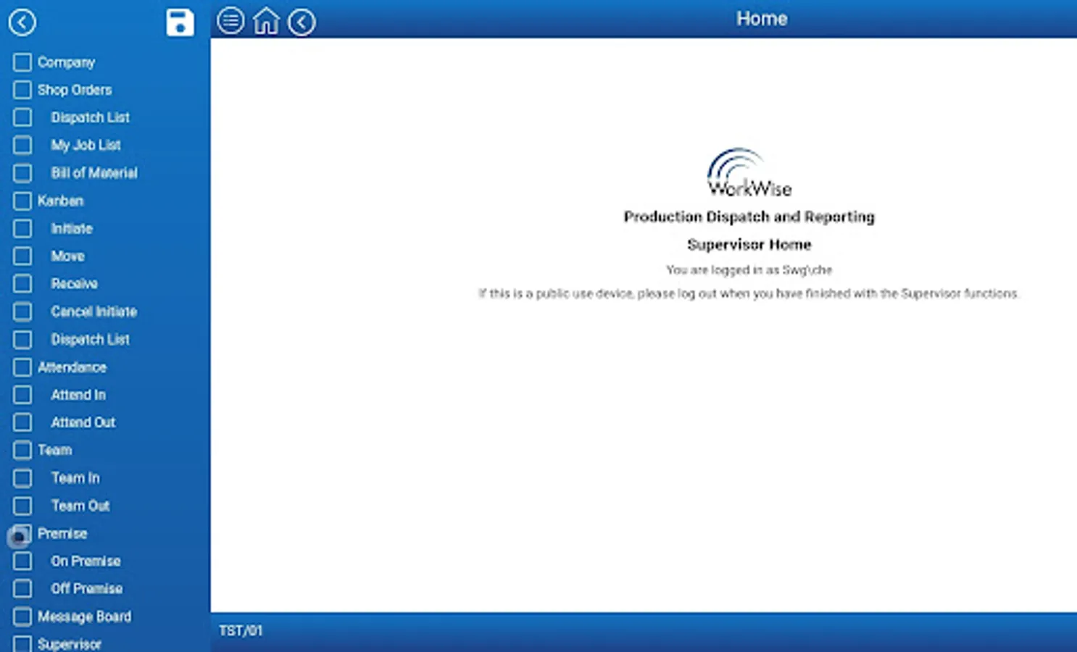Click the 'My Job List' label

point(86,145)
